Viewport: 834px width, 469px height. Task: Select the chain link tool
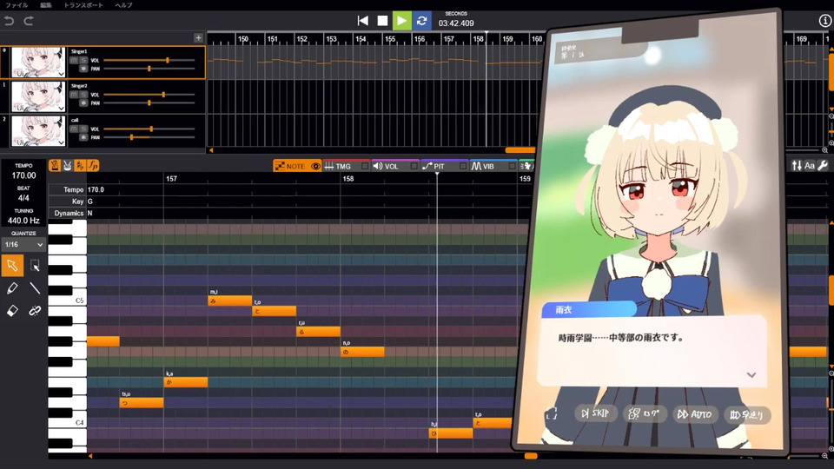pyautogui.click(x=35, y=311)
